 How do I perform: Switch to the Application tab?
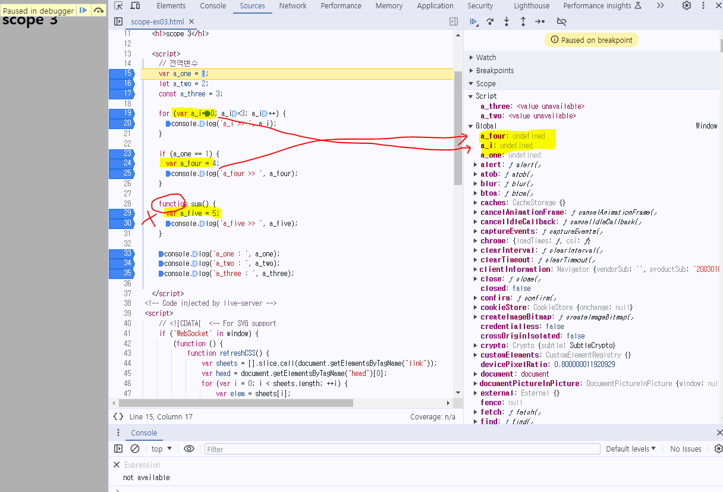coord(435,5)
